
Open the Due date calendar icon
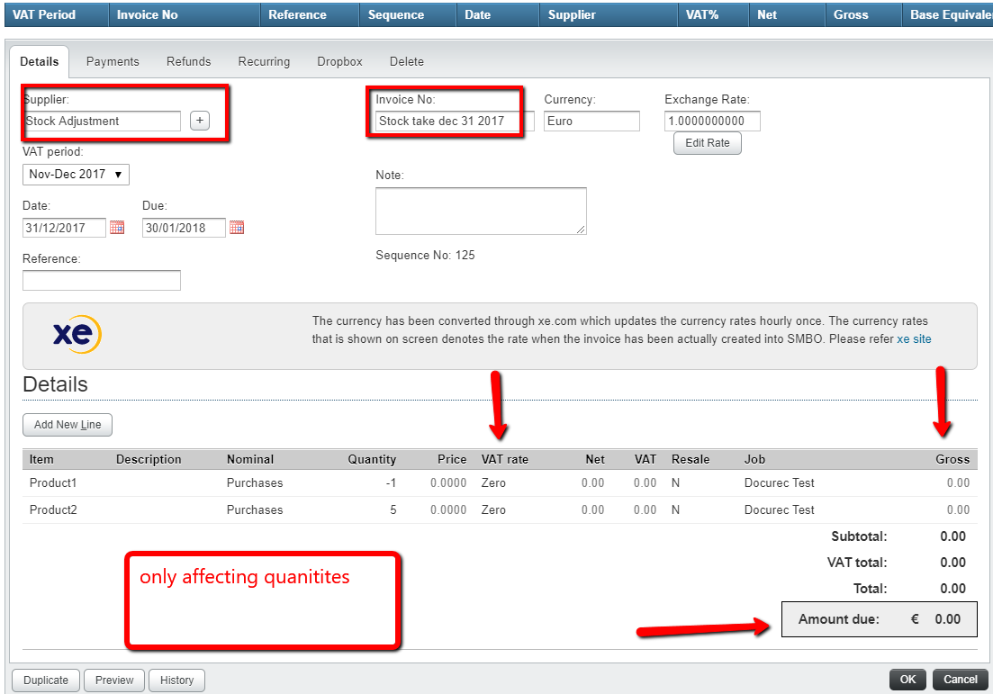tap(237, 228)
